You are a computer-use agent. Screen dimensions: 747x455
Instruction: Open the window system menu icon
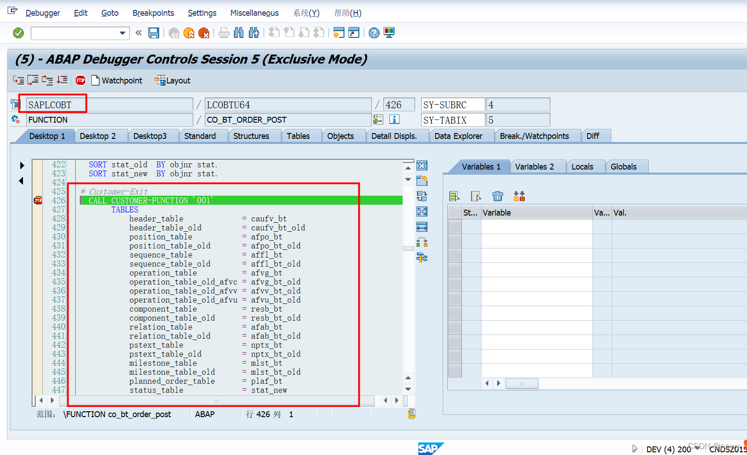13,10
